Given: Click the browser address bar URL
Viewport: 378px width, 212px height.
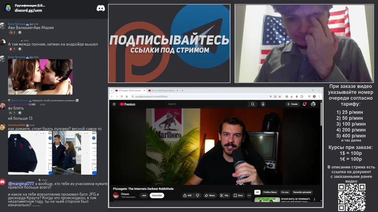Looking at the screenshot, I should (x=151, y=96).
